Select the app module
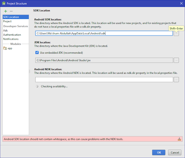Image resolution: width=185 pixels, height=158 pixels. [16, 48]
